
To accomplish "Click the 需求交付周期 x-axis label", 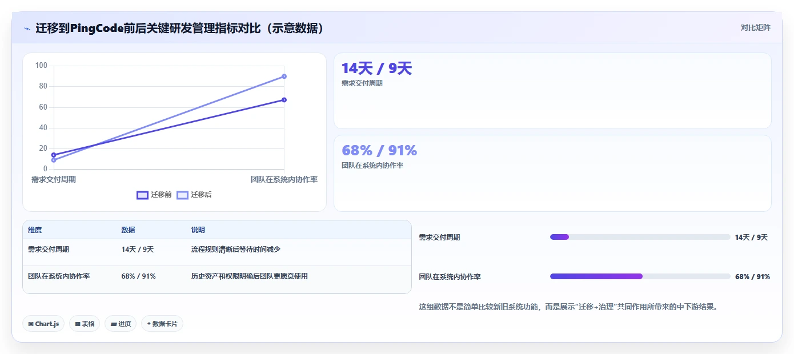I will tap(54, 179).
